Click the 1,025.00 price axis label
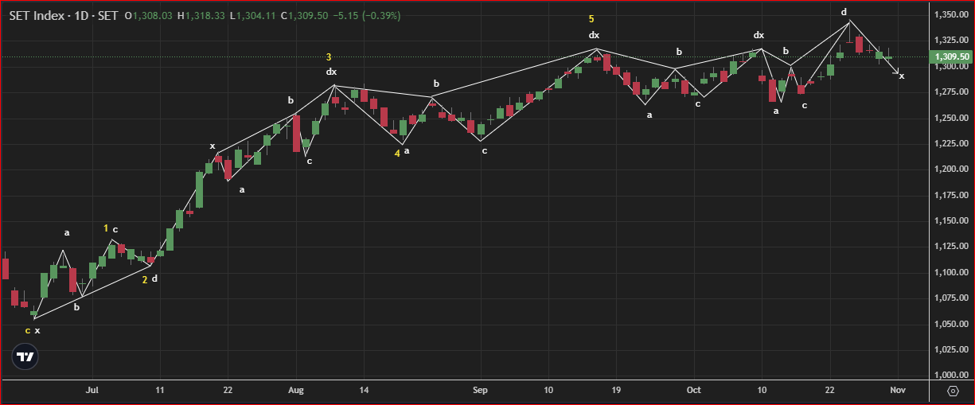The height and width of the screenshot is (405, 975). [951, 350]
